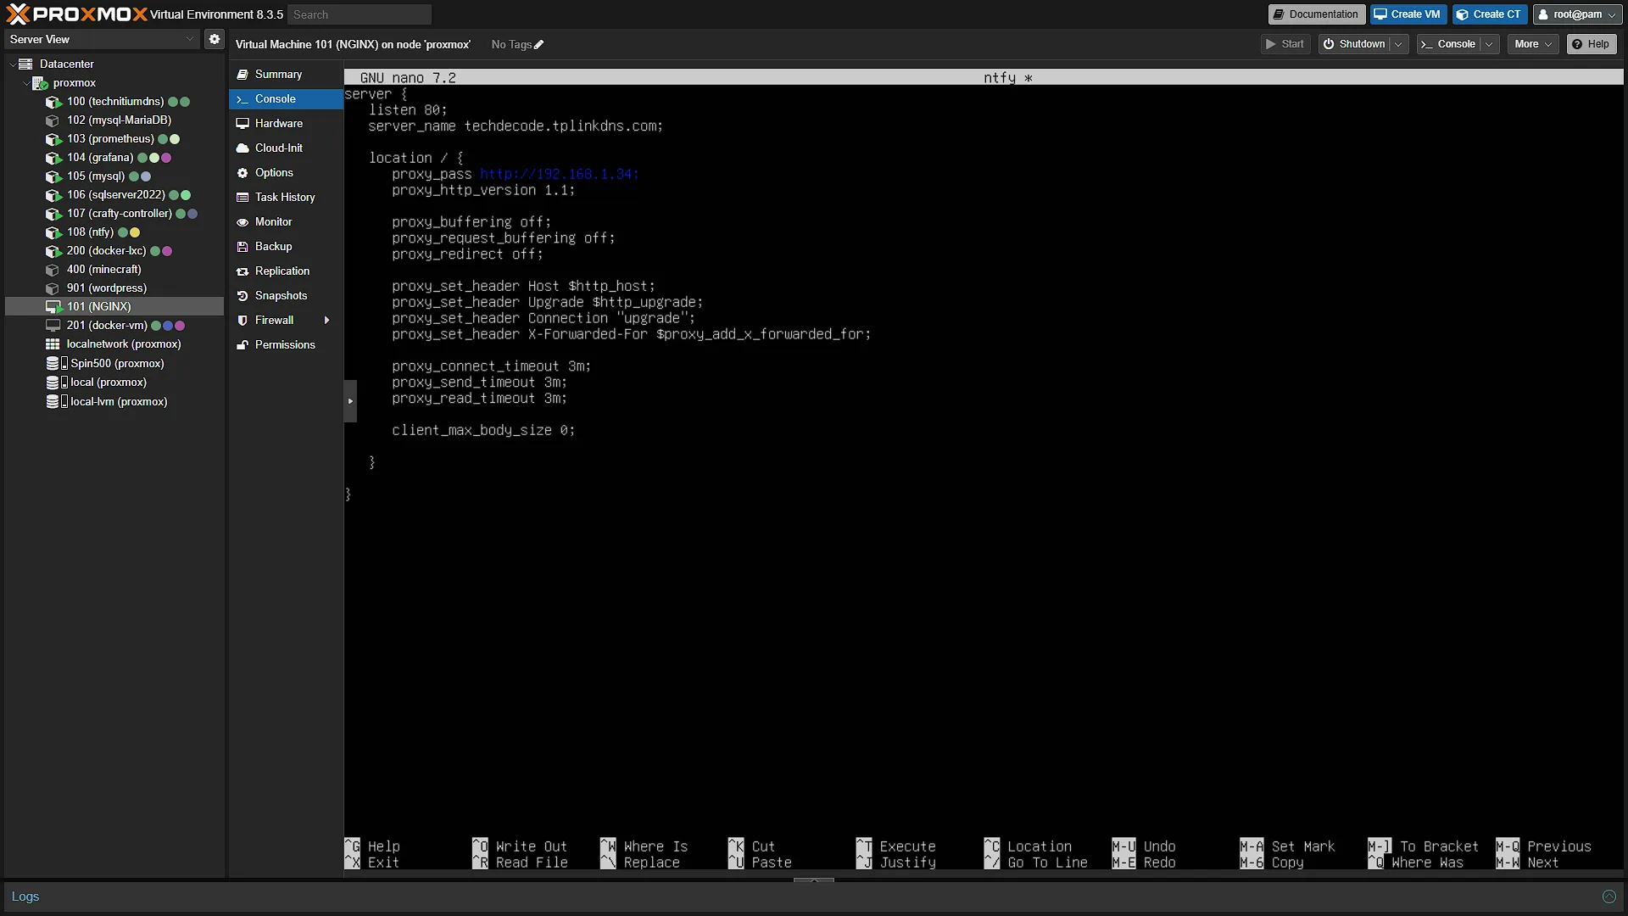Select VM 101 (NGINX) in tree
The image size is (1628, 916).
(114, 307)
